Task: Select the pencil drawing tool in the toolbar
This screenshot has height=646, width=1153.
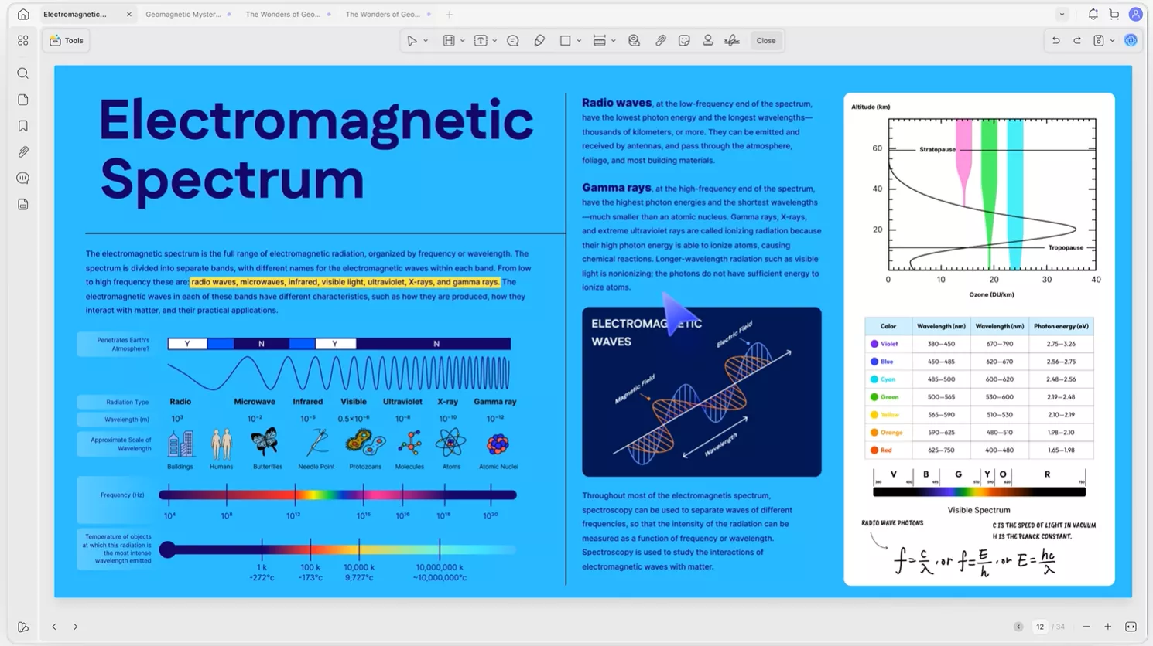Action: 539,41
